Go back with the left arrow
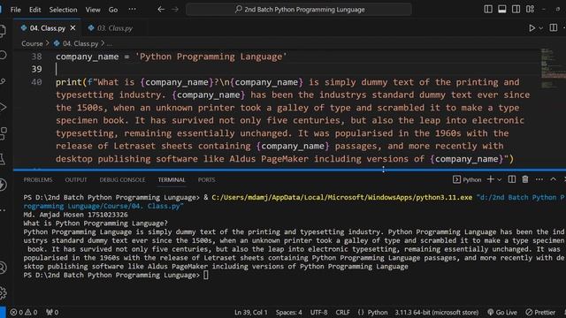The image size is (566, 318). (x=161, y=10)
